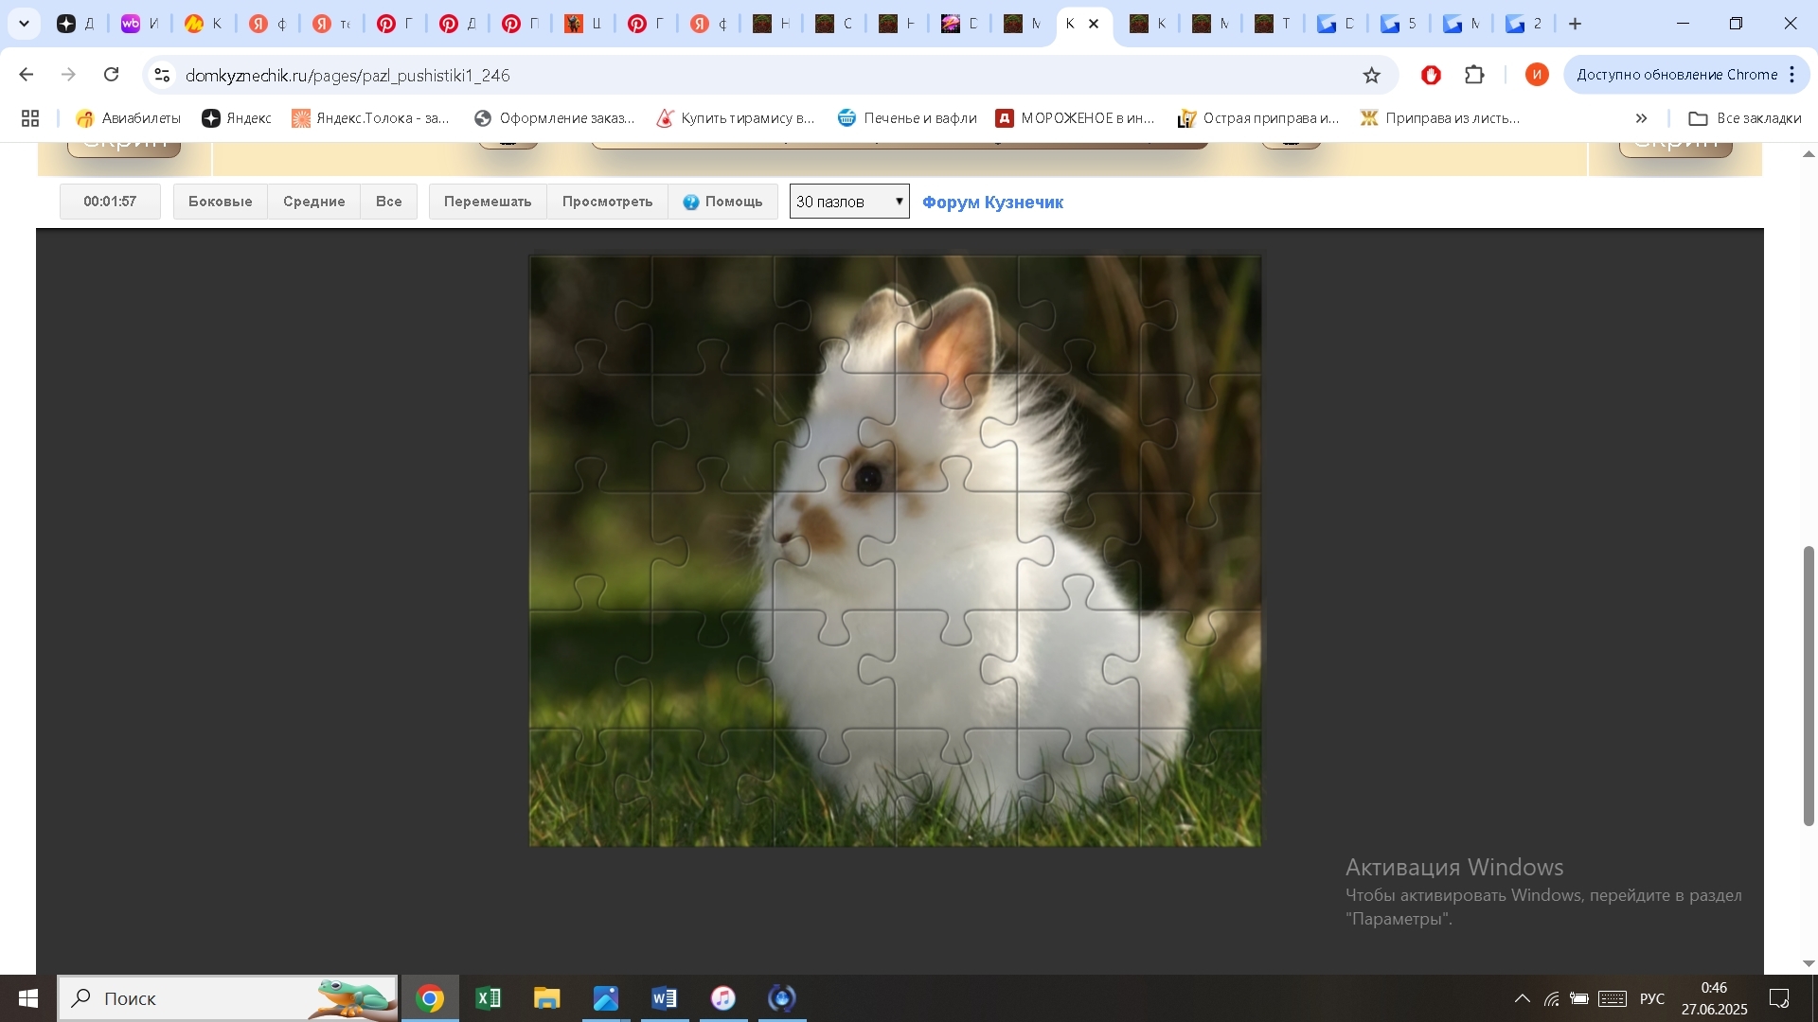Go back to previous page

click(26, 75)
